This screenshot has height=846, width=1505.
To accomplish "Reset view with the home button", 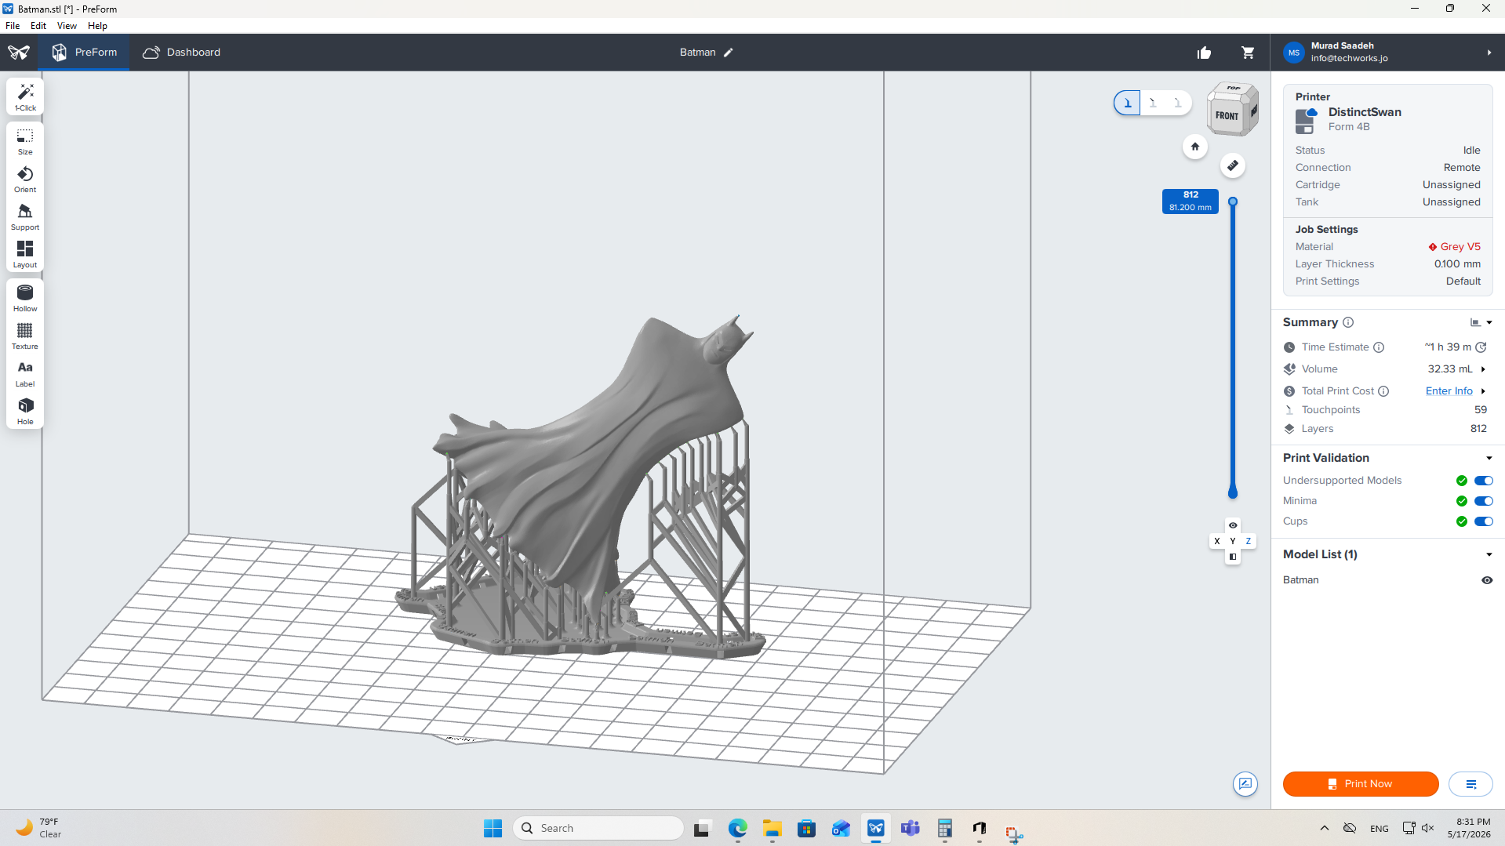I will 1194,147.
